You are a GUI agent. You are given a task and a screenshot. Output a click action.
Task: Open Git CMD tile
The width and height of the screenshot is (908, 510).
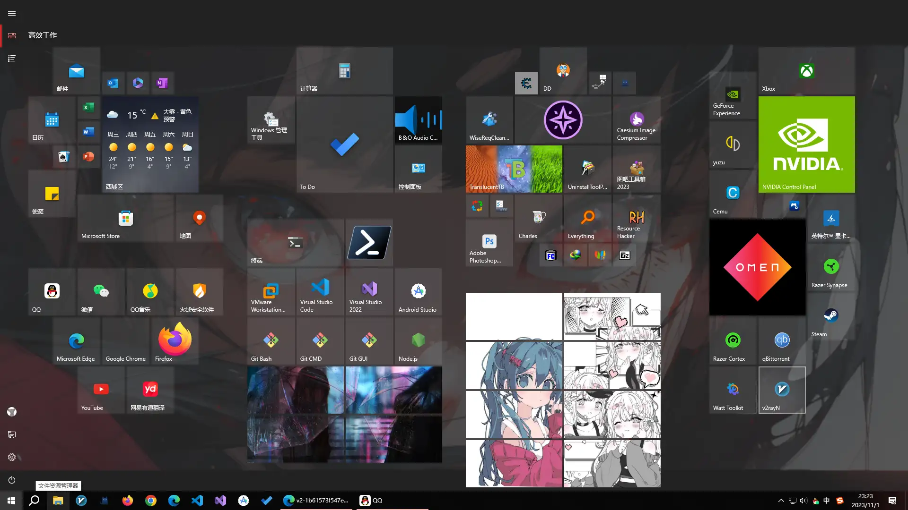coord(320,341)
